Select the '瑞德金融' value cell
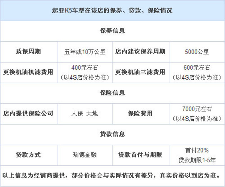Screen dimensions: 225x187 (x=85, y=155)
